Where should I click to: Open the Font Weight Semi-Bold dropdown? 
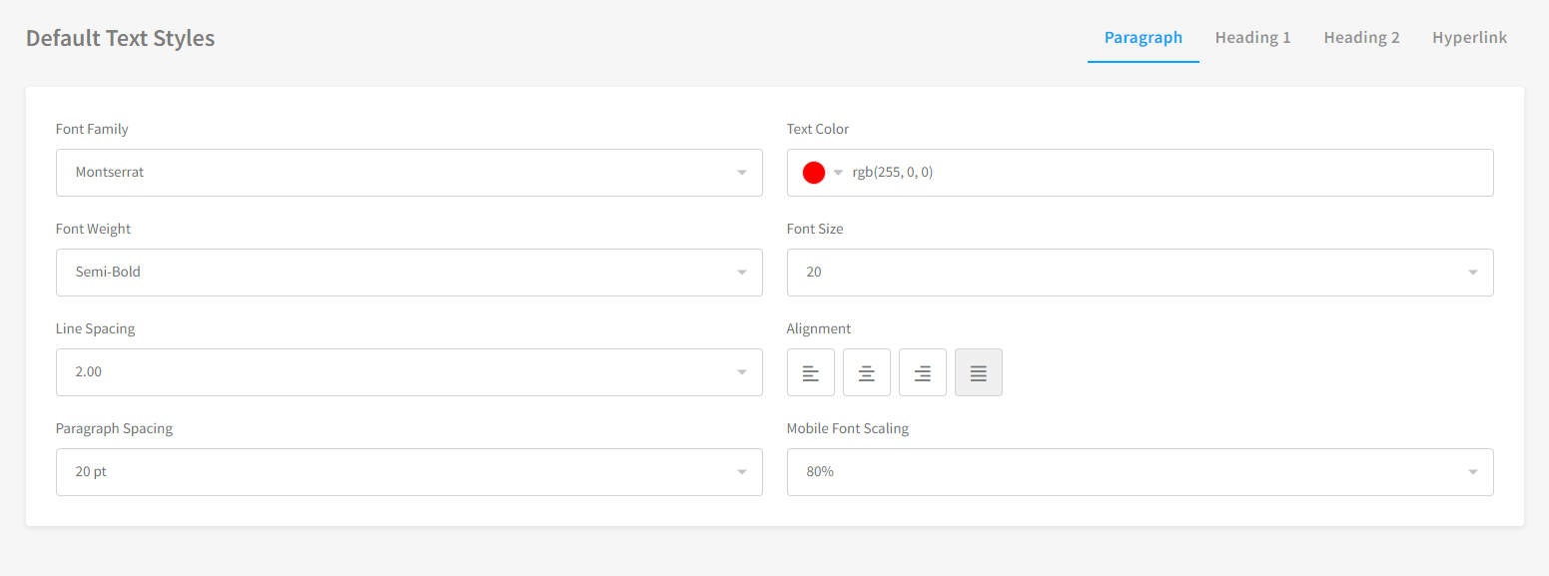tap(409, 273)
